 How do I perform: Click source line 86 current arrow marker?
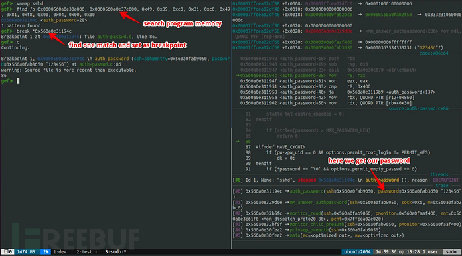238,142
